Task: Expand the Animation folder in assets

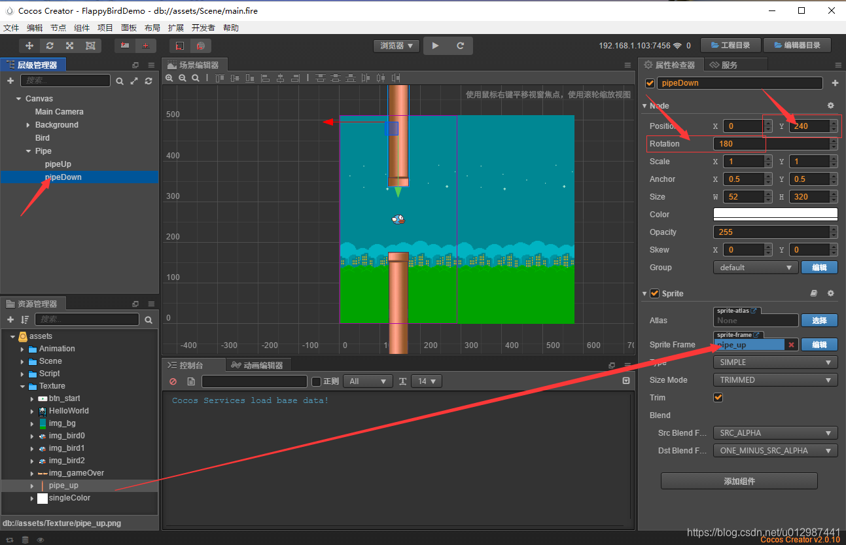Action: (x=22, y=349)
